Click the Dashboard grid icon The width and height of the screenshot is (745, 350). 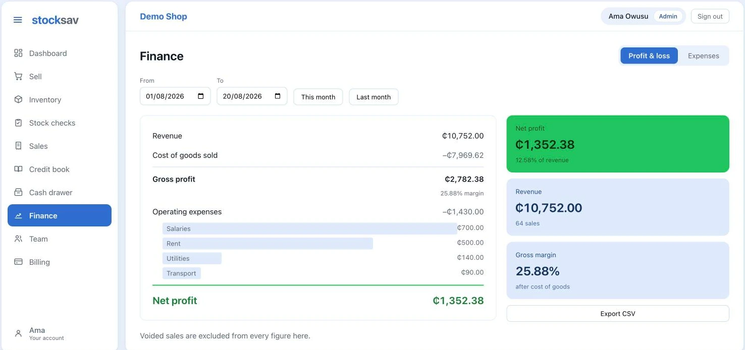18,53
